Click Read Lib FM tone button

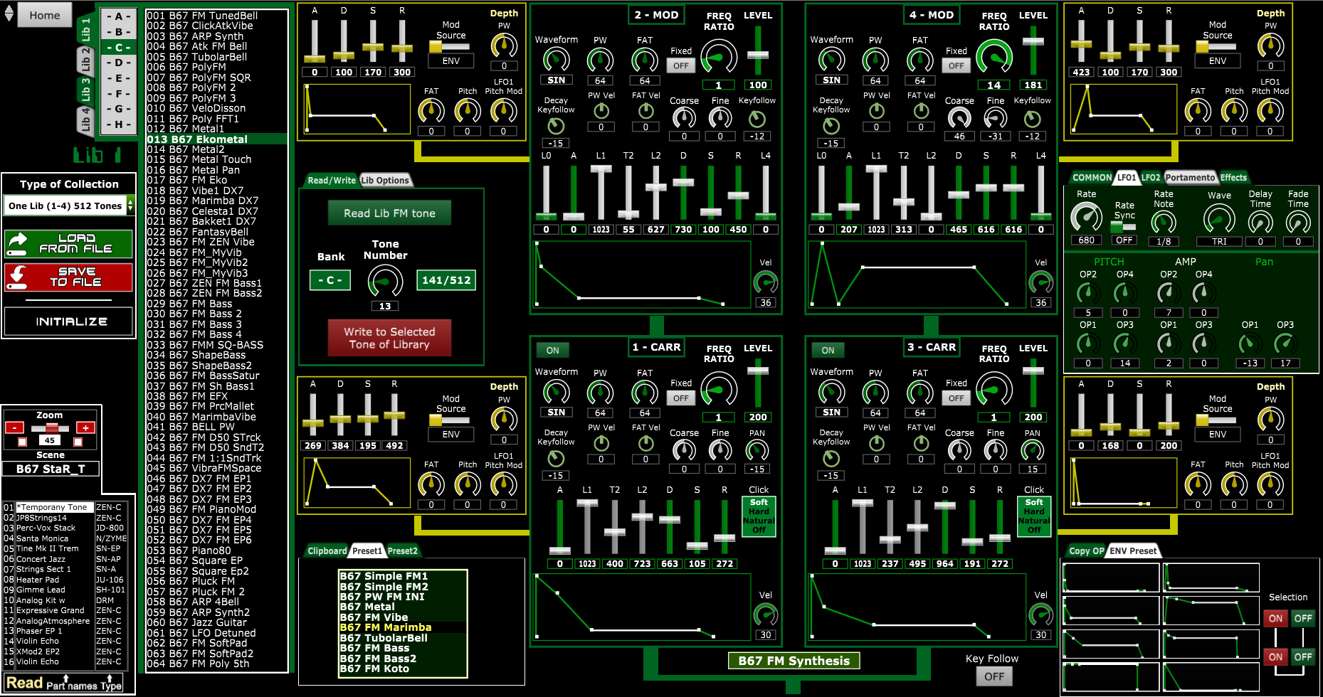coord(389,213)
